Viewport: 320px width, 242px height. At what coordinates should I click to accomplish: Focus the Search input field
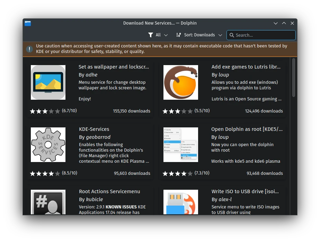(261, 35)
